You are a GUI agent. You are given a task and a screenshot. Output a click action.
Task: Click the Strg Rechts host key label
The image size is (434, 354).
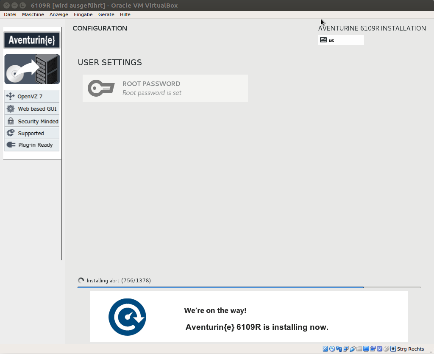coord(410,349)
